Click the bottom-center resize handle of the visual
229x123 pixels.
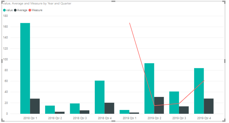click(113, 121)
